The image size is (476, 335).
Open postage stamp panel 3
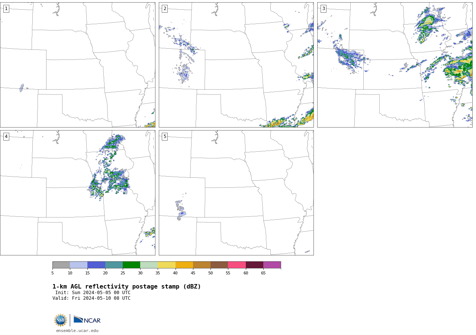395,65
